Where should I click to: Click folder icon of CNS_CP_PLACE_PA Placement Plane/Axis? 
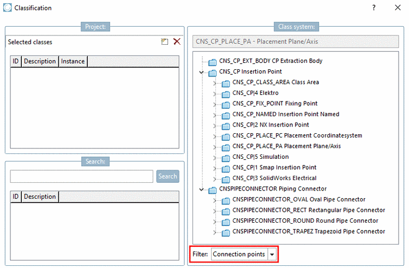(226, 148)
